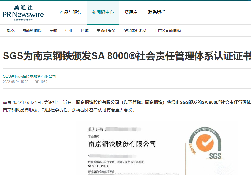Click the article headline about SA 8000 certification
This screenshot has height=175, width=251.
(x=125, y=55)
